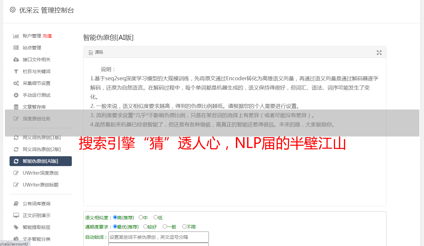Screen dimensions: 424x246
Task: Select 较好 for 通顺度要求
Action: tap(145, 227)
